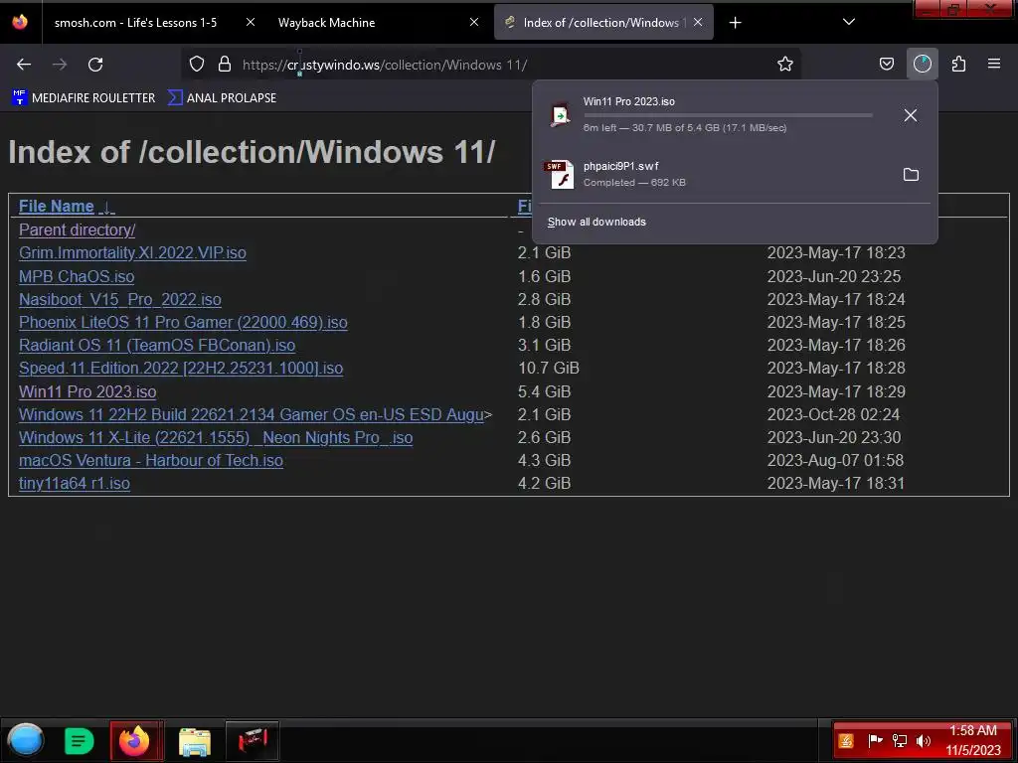Download Windows 11 22H2 Build 22621.2134 Gamer OS
Image resolution: width=1018 pixels, height=763 pixels.
pos(252,414)
